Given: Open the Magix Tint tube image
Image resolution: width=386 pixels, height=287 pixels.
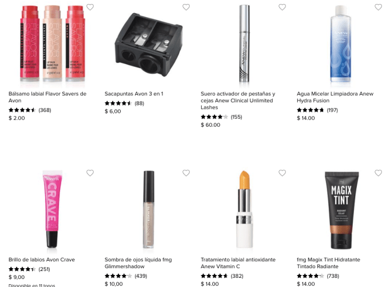Looking at the screenshot, I should coord(341,210).
